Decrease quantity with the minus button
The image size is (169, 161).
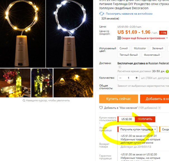tap(120, 78)
